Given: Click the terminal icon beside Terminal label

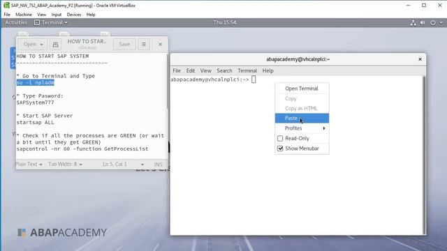Looking at the screenshot, I should (x=37, y=22).
